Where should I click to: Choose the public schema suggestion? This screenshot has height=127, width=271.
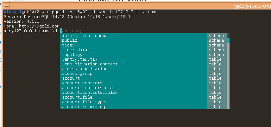click(70, 40)
